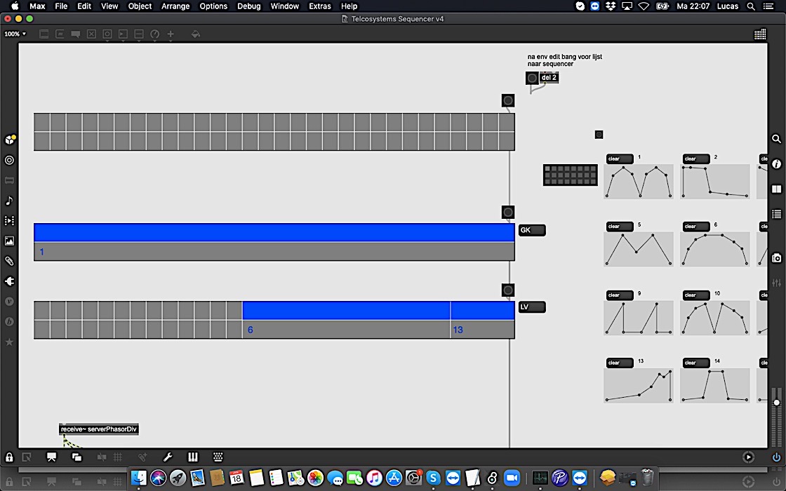The height and width of the screenshot is (491, 786).
Task: Click the GK message button
Action: [x=531, y=230]
